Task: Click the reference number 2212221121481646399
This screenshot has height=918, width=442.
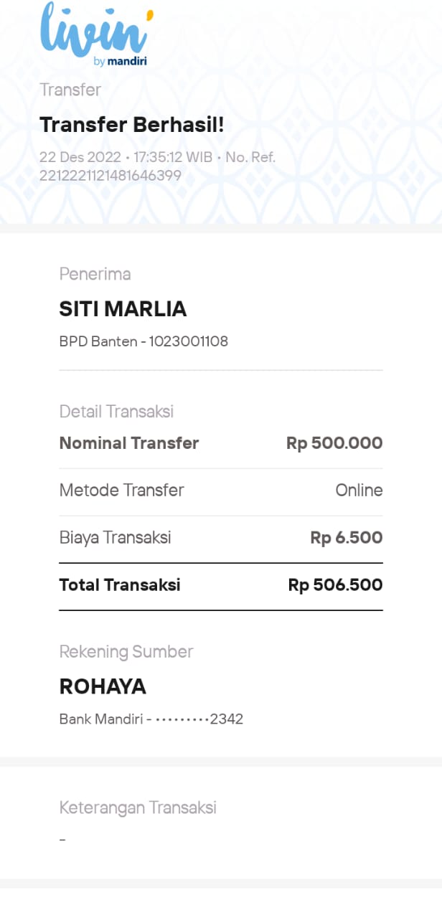Action: coord(110,175)
